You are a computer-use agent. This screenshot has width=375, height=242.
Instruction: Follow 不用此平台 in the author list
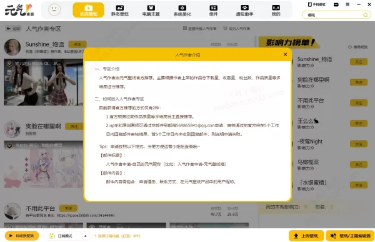pos(68,208)
